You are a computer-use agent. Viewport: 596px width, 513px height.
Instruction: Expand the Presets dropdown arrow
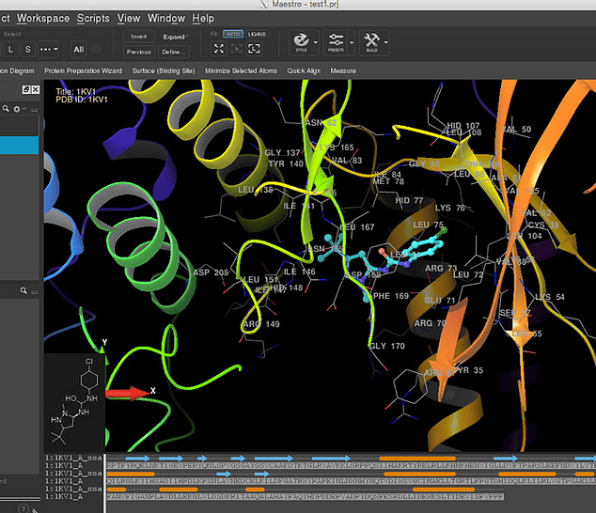pyautogui.click(x=352, y=41)
